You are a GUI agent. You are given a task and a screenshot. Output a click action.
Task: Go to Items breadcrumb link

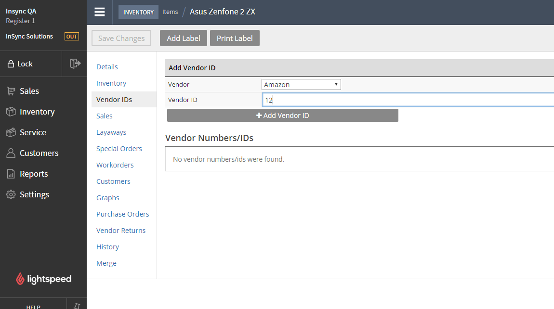point(170,12)
